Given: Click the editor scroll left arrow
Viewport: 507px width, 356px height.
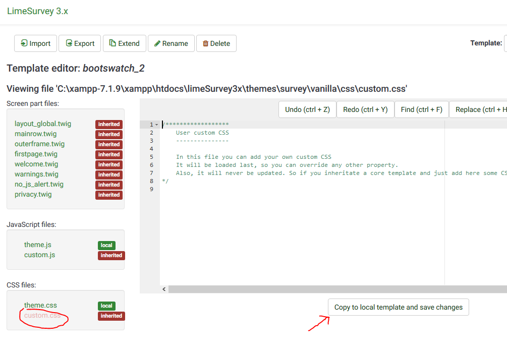Looking at the screenshot, I should coord(164,289).
